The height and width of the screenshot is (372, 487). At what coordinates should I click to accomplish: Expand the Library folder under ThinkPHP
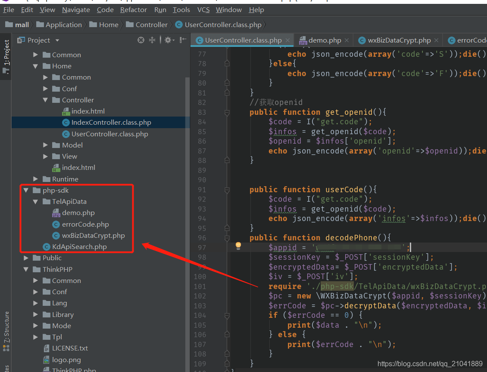point(35,314)
